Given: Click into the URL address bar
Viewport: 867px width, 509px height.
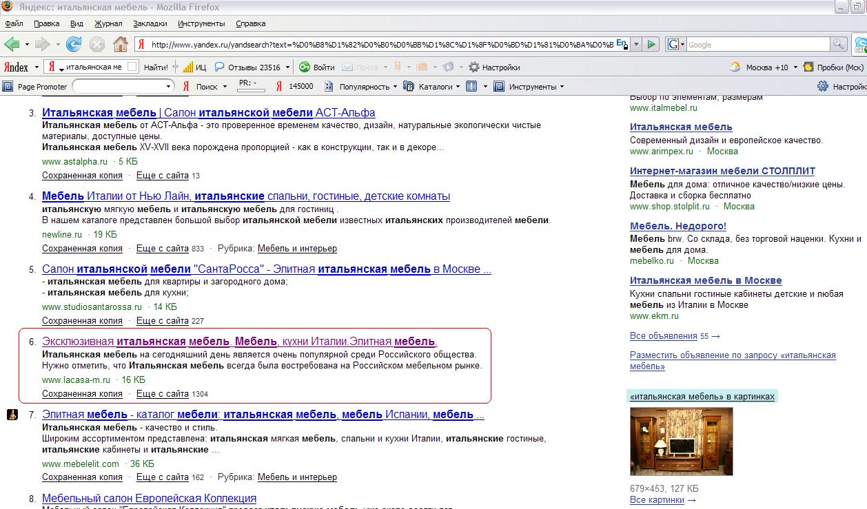Looking at the screenshot, I should [x=382, y=44].
